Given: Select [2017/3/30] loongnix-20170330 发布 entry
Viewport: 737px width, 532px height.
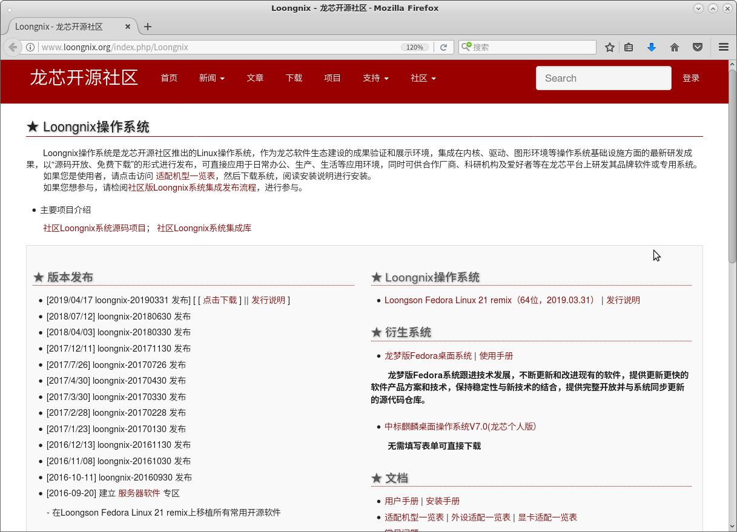Looking at the screenshot, I should (x=116, y=397).
